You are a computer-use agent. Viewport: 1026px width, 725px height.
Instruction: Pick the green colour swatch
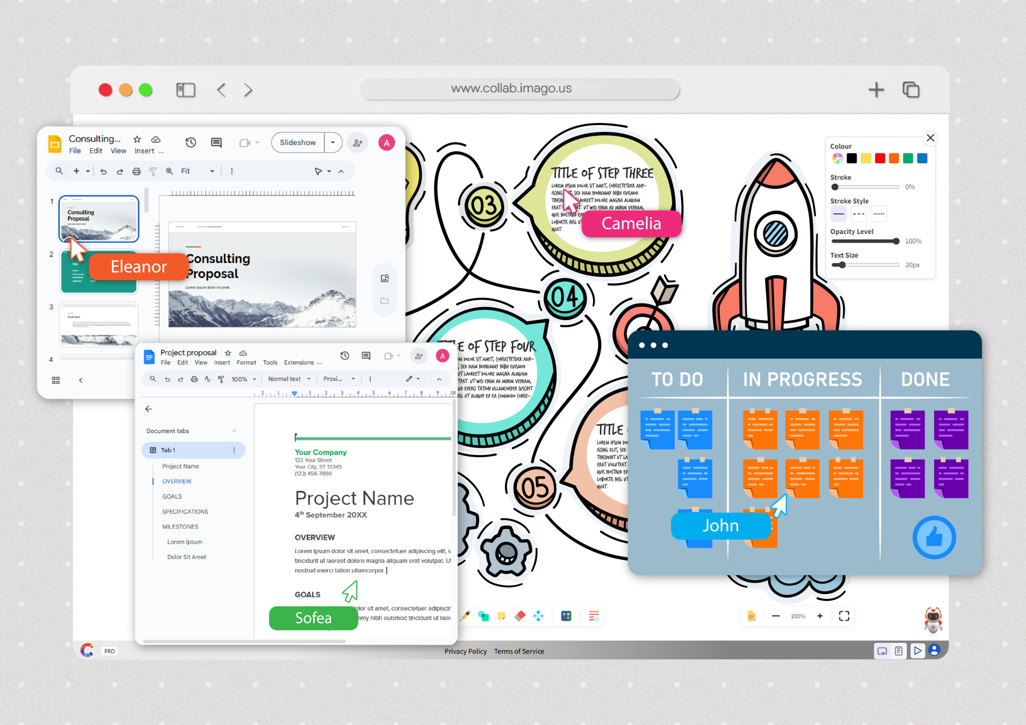coord(908,159)
